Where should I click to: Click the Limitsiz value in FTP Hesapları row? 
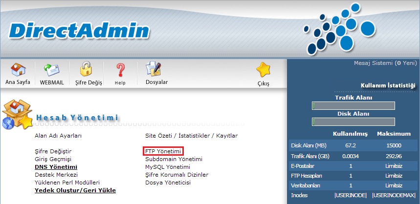pos(394,176)
